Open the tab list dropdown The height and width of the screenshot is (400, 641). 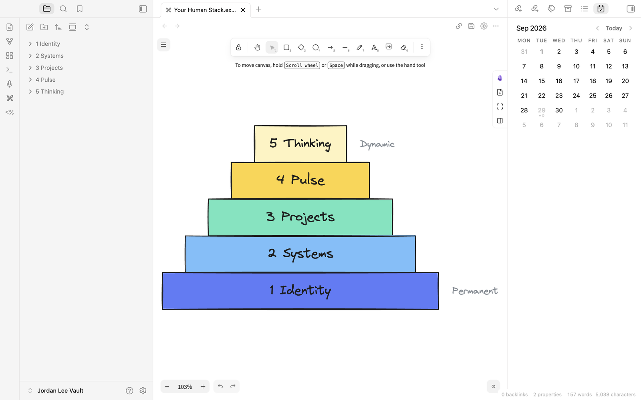click(496, 9)
